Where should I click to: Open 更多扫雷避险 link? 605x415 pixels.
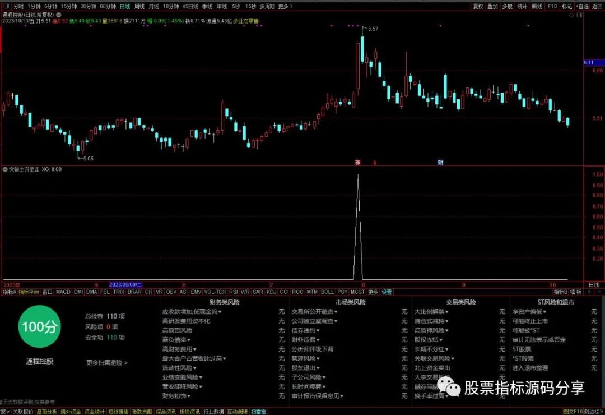coord(107,363)
